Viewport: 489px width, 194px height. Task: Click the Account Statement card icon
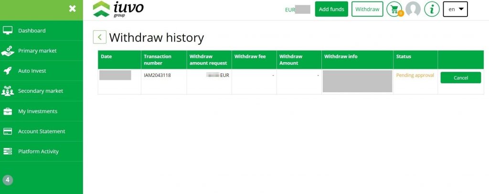pos(8,131)
